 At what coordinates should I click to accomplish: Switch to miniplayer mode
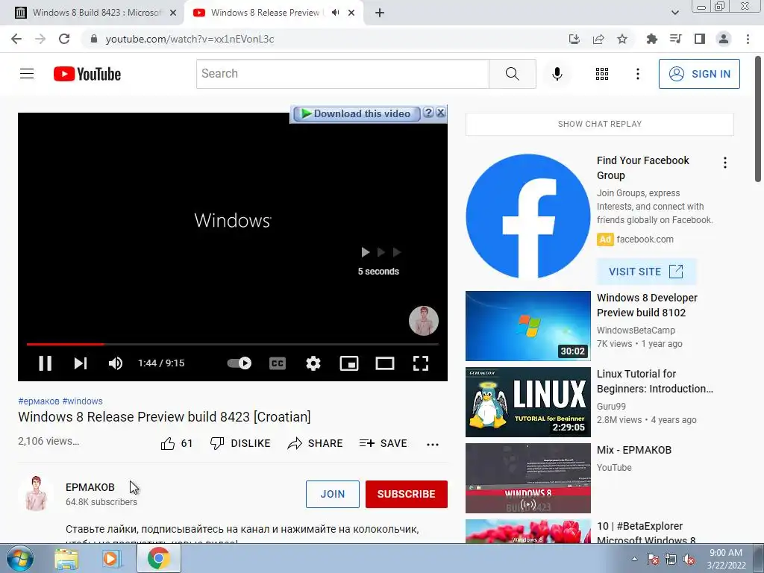(349, 363)
